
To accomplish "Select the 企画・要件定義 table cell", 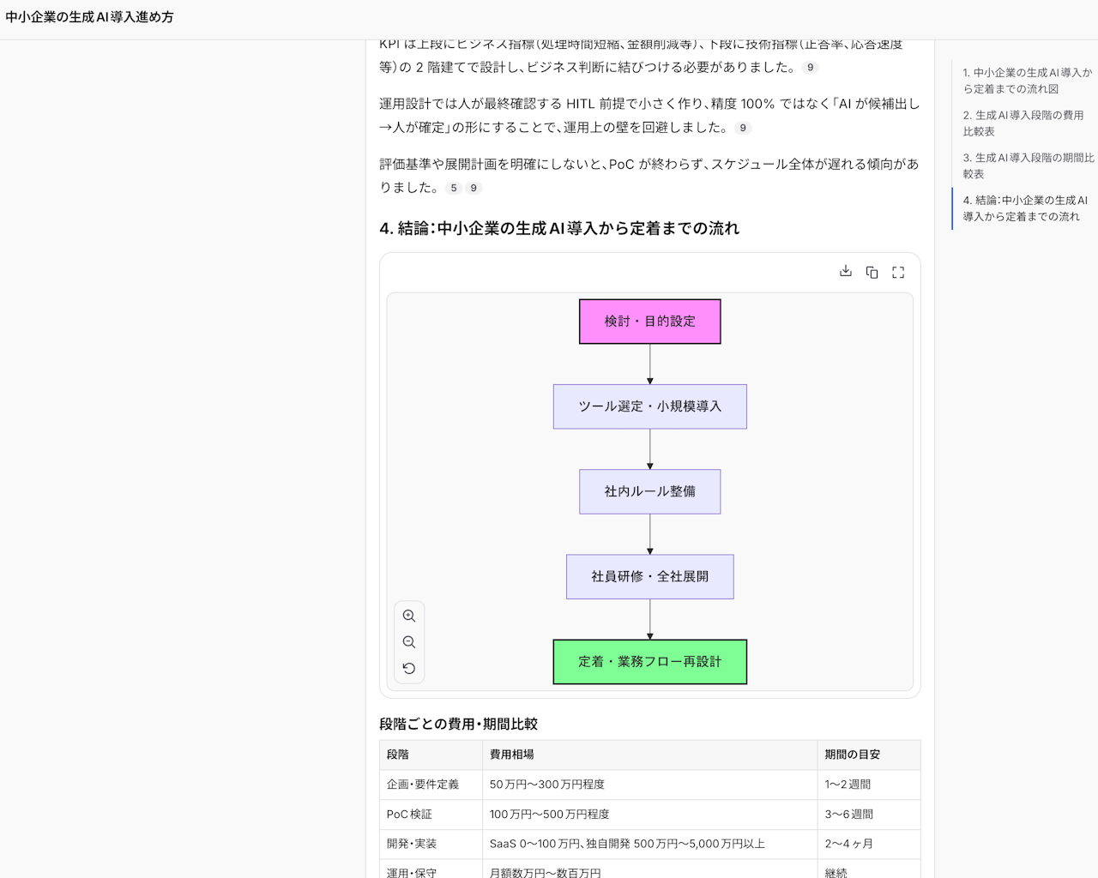I will 431,785.
